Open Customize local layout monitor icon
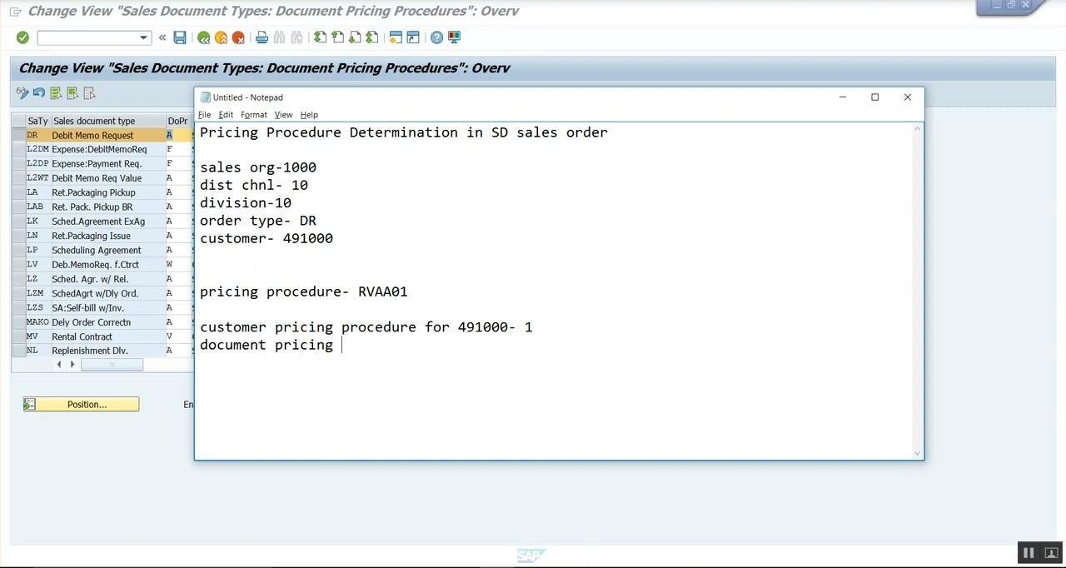This screenshot has height=568, width=1066. point(454,37)
